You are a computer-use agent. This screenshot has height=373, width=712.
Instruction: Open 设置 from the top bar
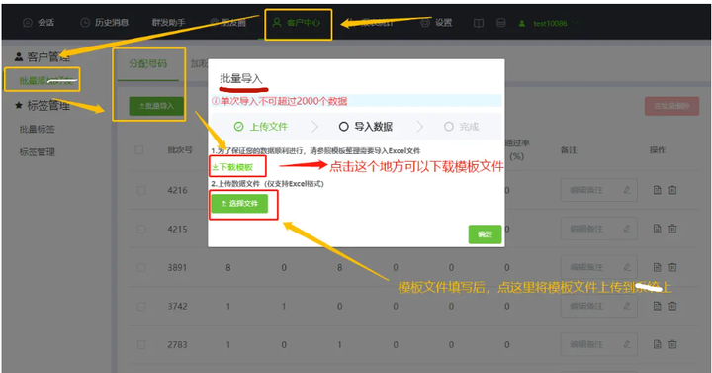click(436, 23)
